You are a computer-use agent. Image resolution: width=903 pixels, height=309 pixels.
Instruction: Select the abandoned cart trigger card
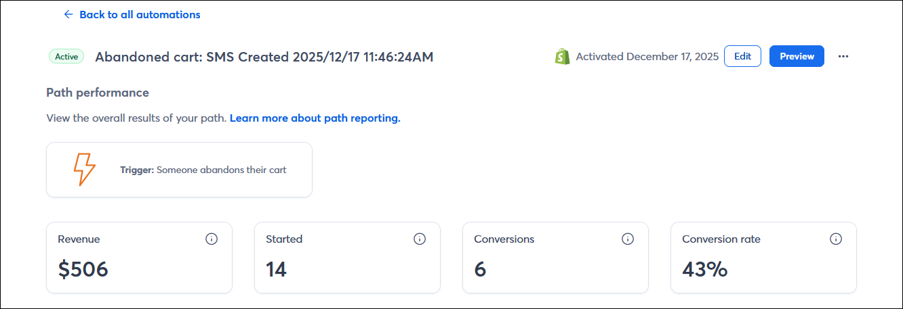(x=179, y=170)
